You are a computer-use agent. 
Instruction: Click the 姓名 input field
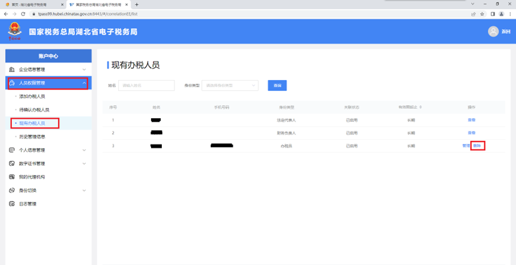tap(146, 85)
